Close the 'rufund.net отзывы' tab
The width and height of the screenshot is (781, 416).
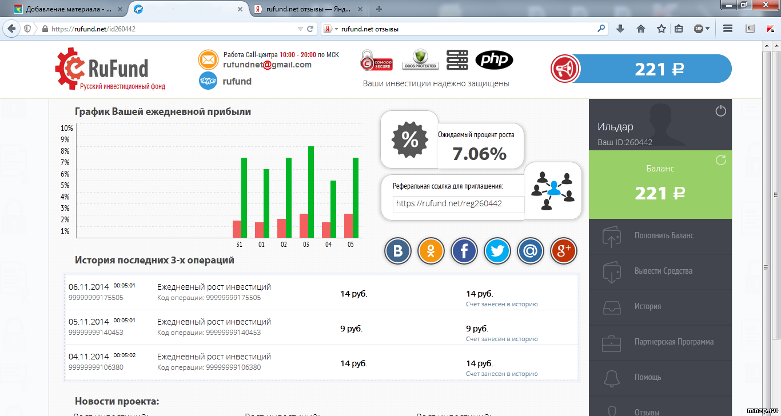(360, 9)
